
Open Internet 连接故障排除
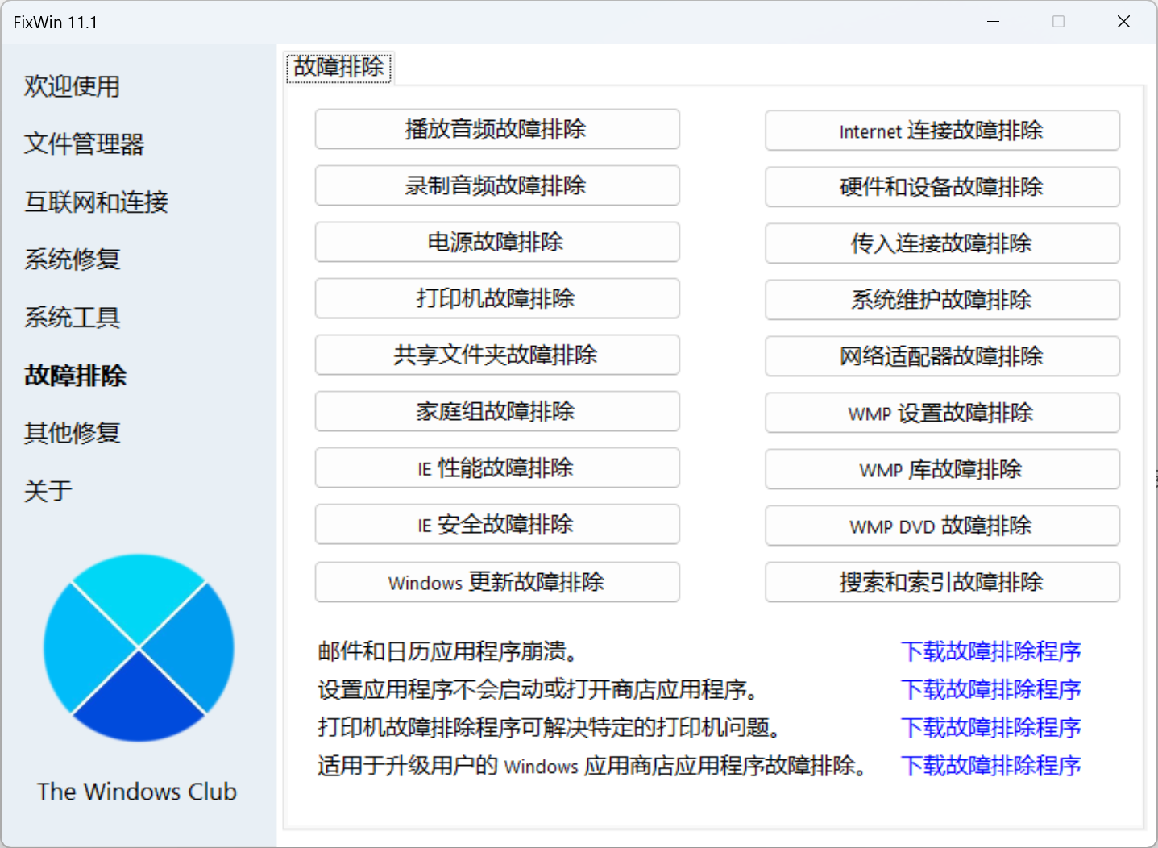click(x=941, y=131)
